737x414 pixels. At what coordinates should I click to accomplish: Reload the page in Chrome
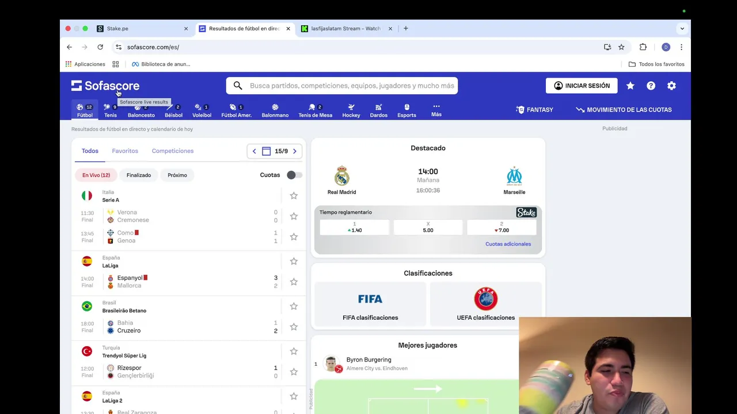coord(100,47)
